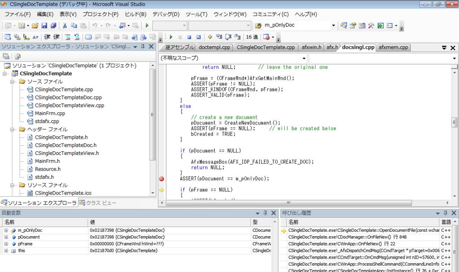Open the Breakpoints window icon
The width and height of the screenshot is (459, 272).
tap(266, 37)
